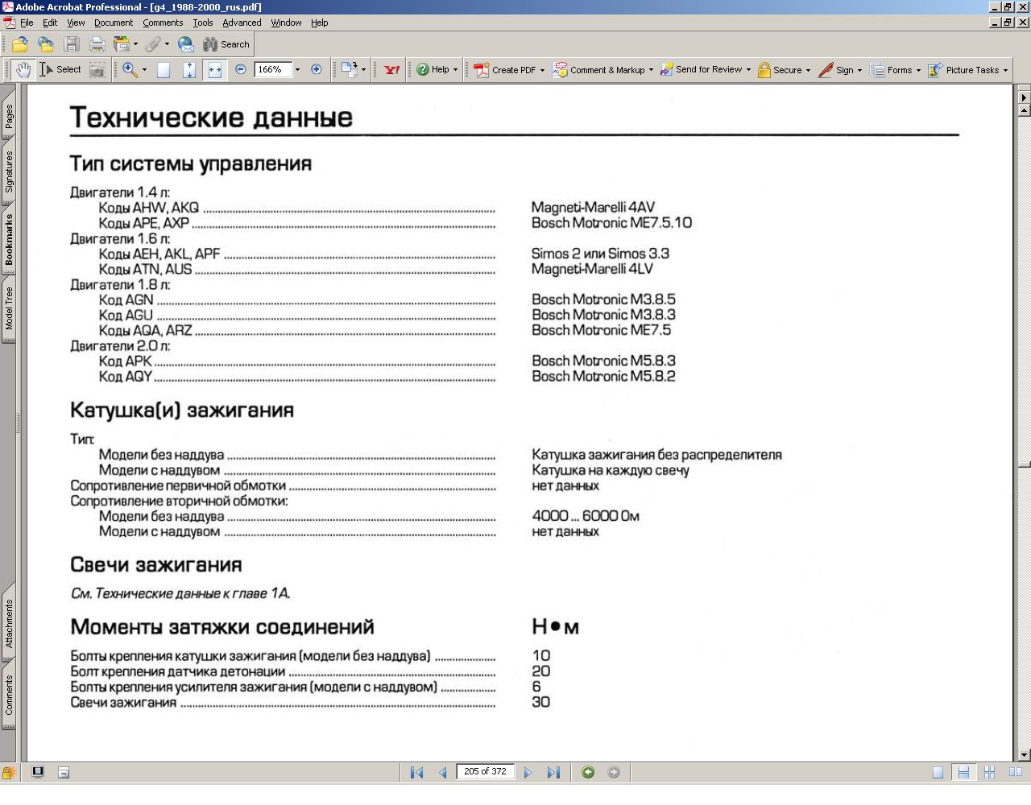Open the zoom percentage dropdown arrow
1031x805 pixels.
(x=297, y=70)
